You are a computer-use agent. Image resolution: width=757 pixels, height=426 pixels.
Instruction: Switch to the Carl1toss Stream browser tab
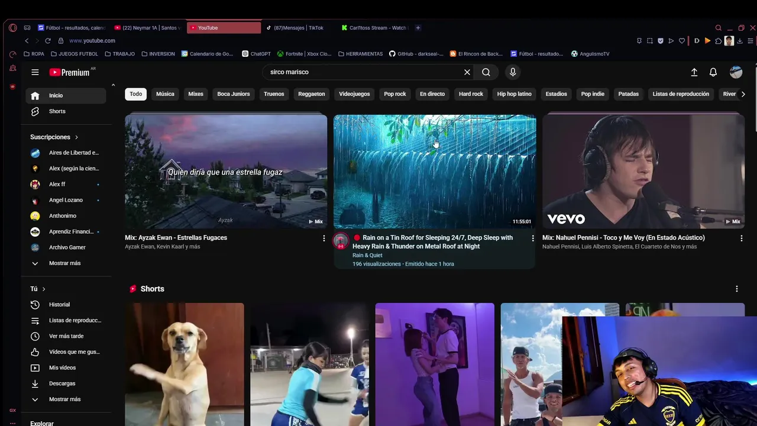tap(374, 28)
